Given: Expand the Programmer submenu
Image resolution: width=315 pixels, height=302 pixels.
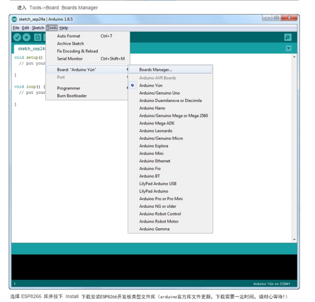Looking at the screenshot, I should coord(88,88).
